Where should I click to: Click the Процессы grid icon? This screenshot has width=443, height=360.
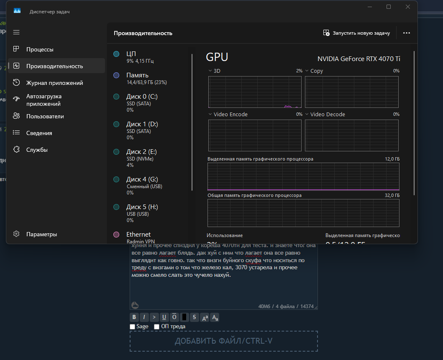[x=16, y=49]
